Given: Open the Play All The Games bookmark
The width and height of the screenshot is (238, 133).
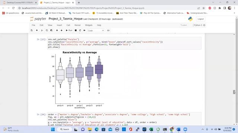Looking at the screenshot, I should [150, 13].
